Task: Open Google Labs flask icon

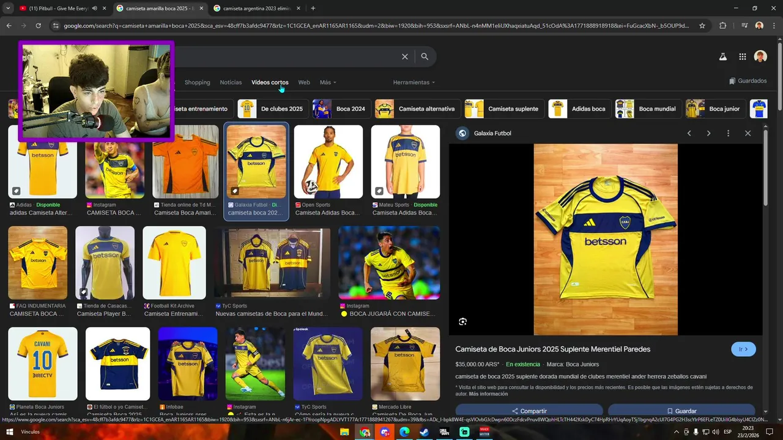Action: pyautogui.click(x=722, y=56)
